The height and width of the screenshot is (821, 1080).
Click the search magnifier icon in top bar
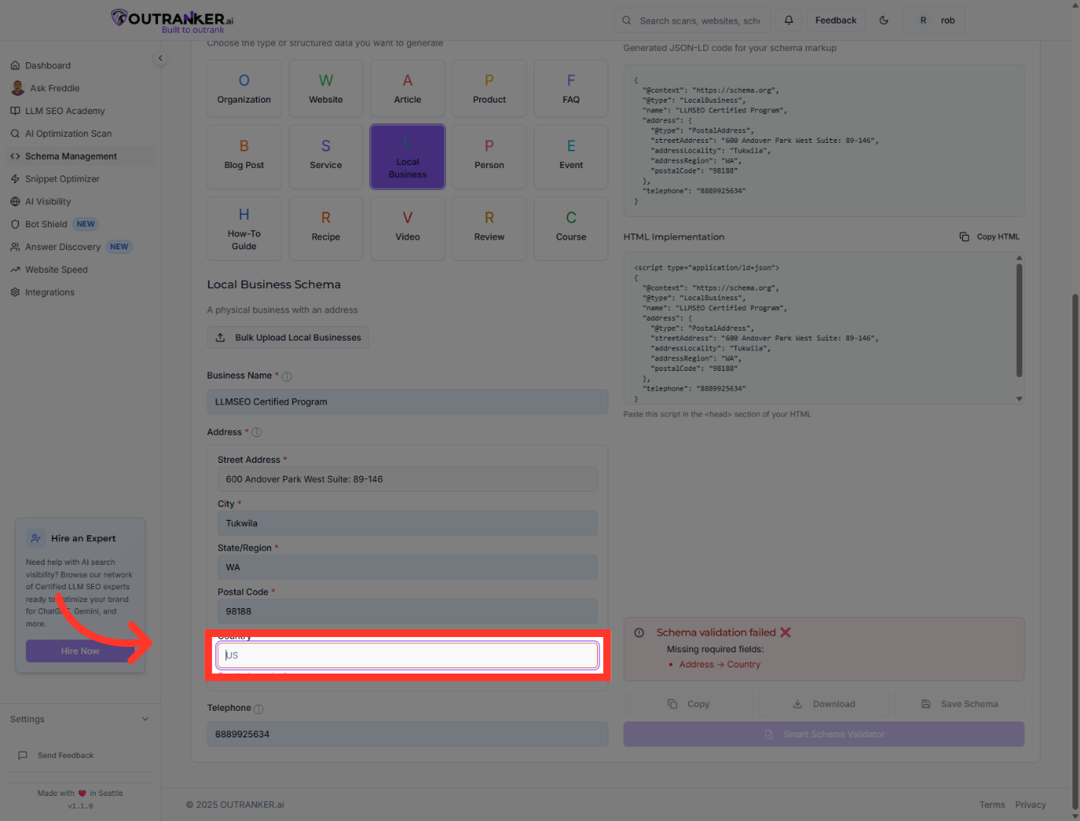627,21
